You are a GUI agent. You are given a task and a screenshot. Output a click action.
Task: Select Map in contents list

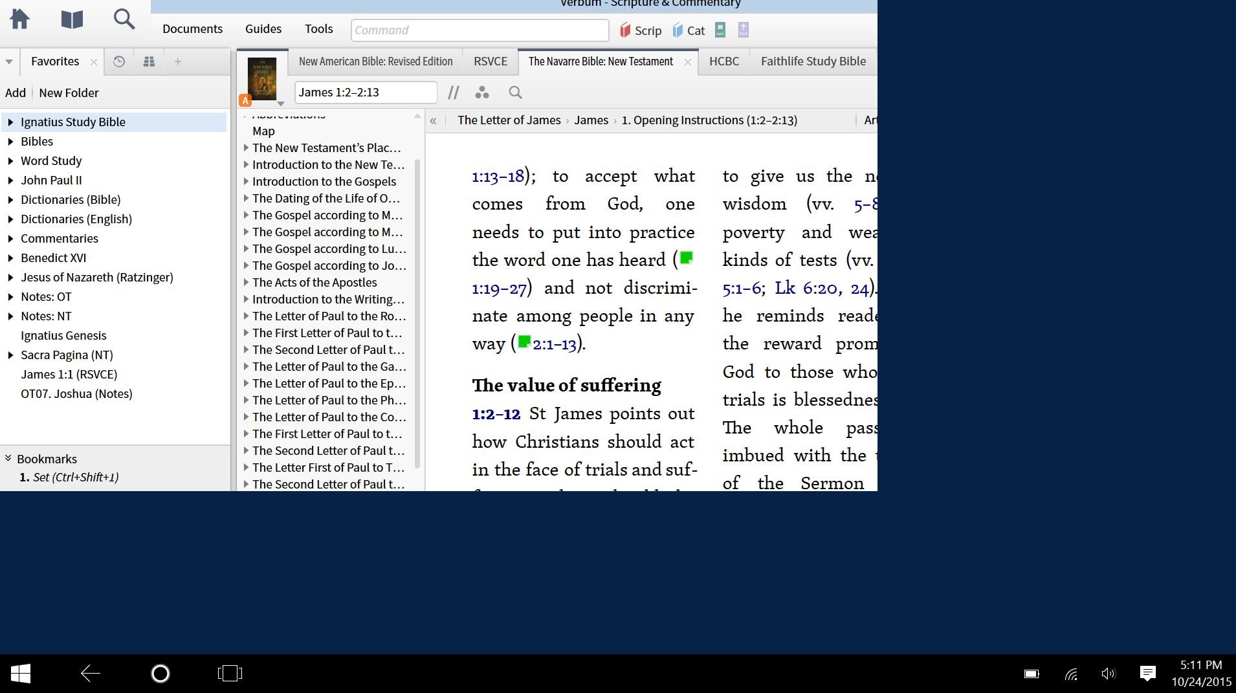[x=263, y=131]
